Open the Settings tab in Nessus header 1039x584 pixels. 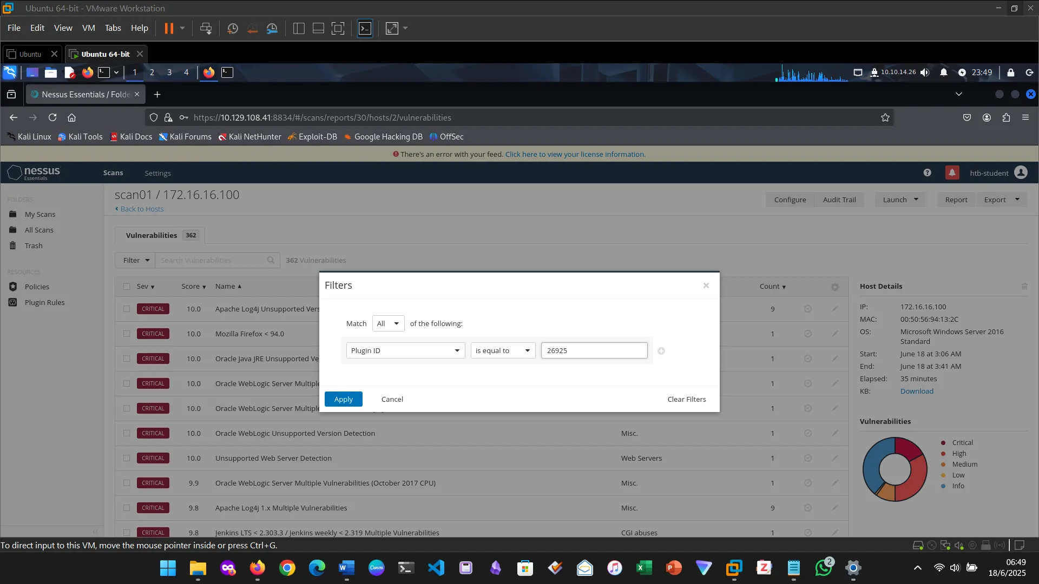click(157, 173)
